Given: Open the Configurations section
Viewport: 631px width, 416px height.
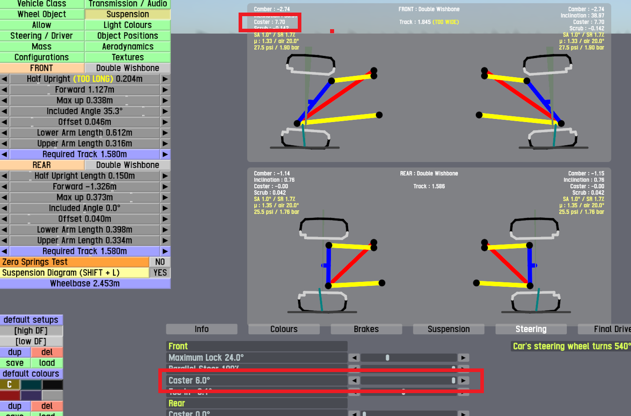Looking at the screenshot, I should click(42, 57).
